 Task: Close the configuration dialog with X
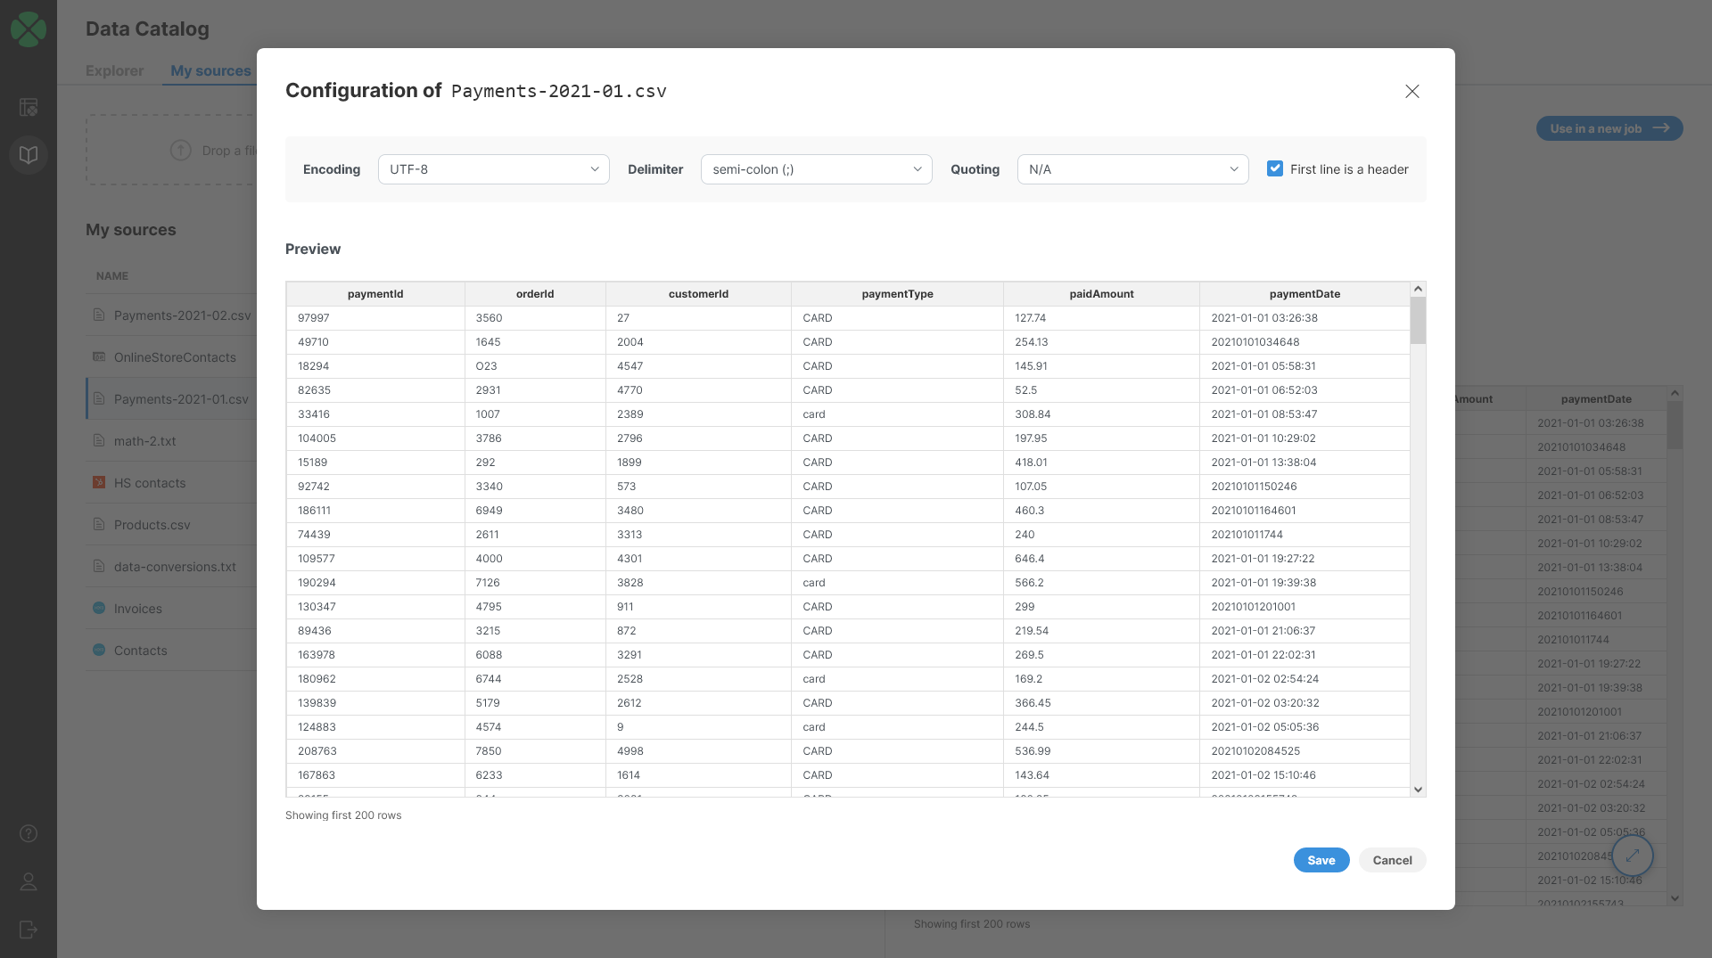pyautogui.click(x=1412, y=91)
